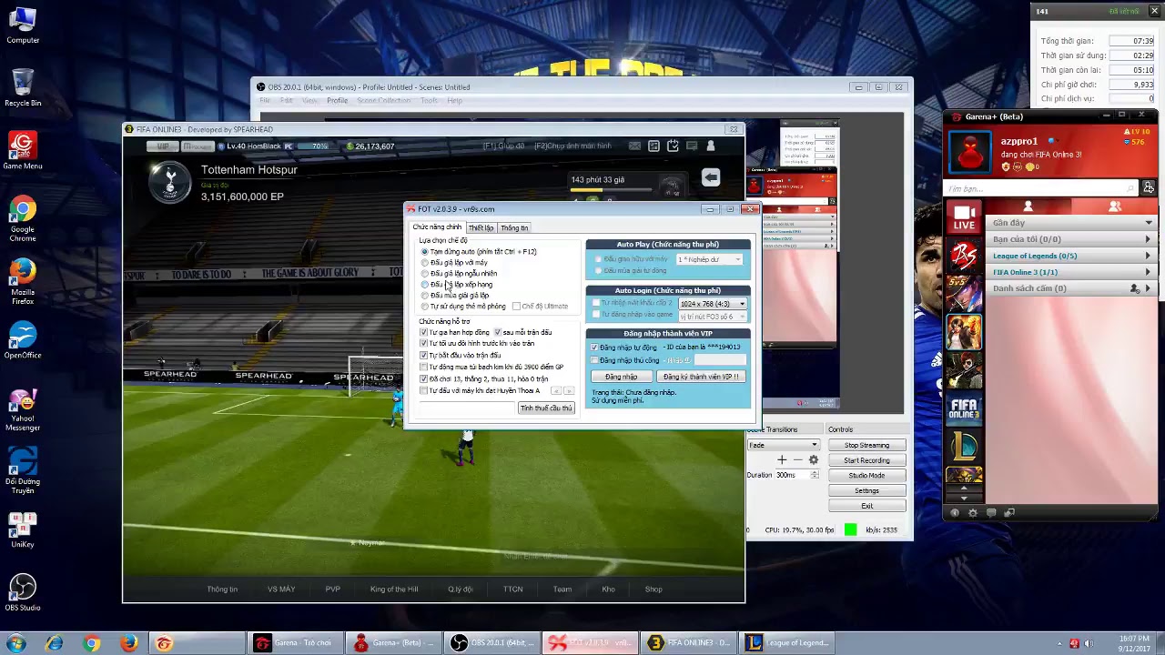Switch to the 'Thiết lập' tab in FOT

pyautogui.click(x=481, y=227)
